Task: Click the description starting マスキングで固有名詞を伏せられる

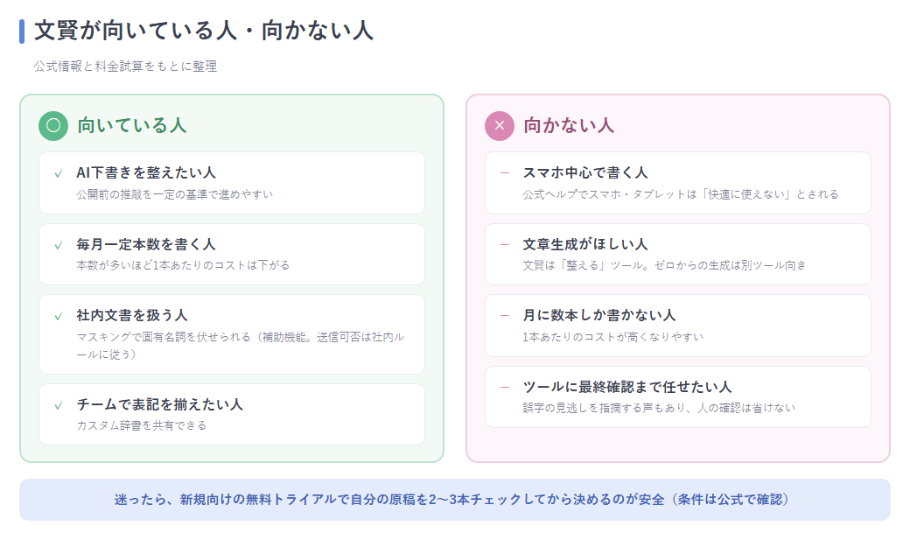Action: pyautogui.click(x=241, y=346)
